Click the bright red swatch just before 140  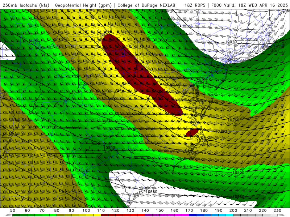tap(141, 215)
